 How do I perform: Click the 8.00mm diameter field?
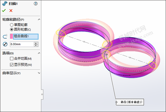point(22,44)
